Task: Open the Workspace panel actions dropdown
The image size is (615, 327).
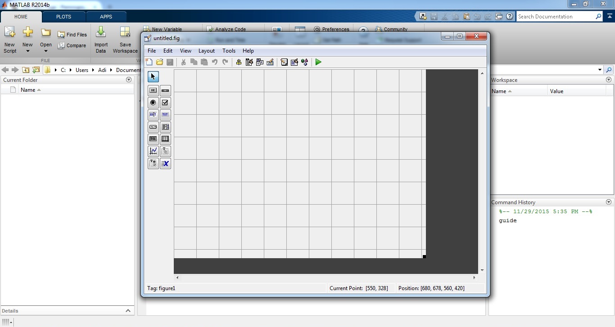Action: 609,80
